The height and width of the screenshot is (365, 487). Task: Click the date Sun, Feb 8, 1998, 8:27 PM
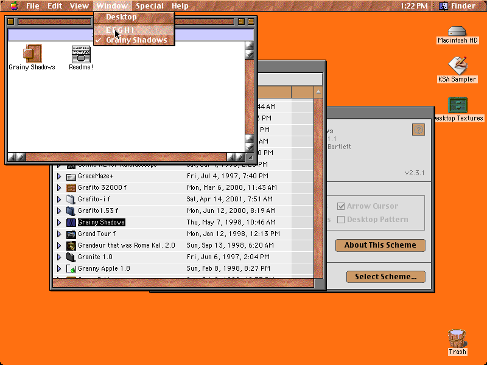(x=229, y=269)
